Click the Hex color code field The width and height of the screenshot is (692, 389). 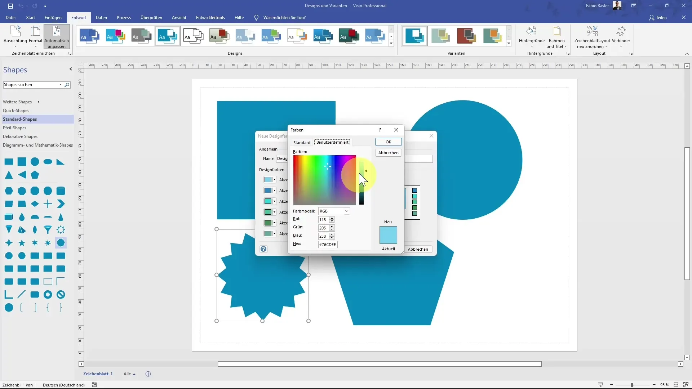(x=328, y=245)
